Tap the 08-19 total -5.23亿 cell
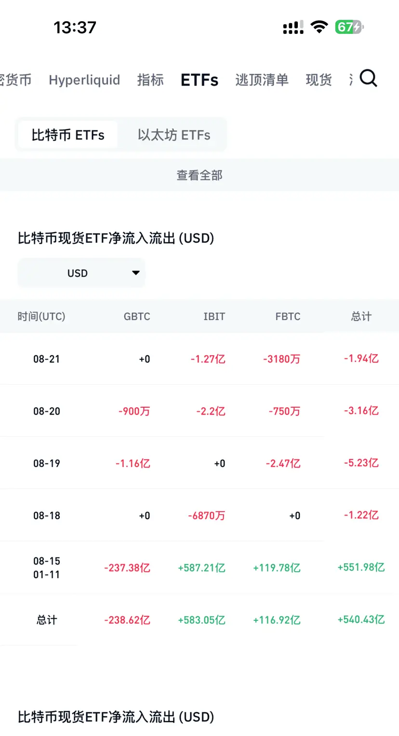 click(x=361, y=463)
